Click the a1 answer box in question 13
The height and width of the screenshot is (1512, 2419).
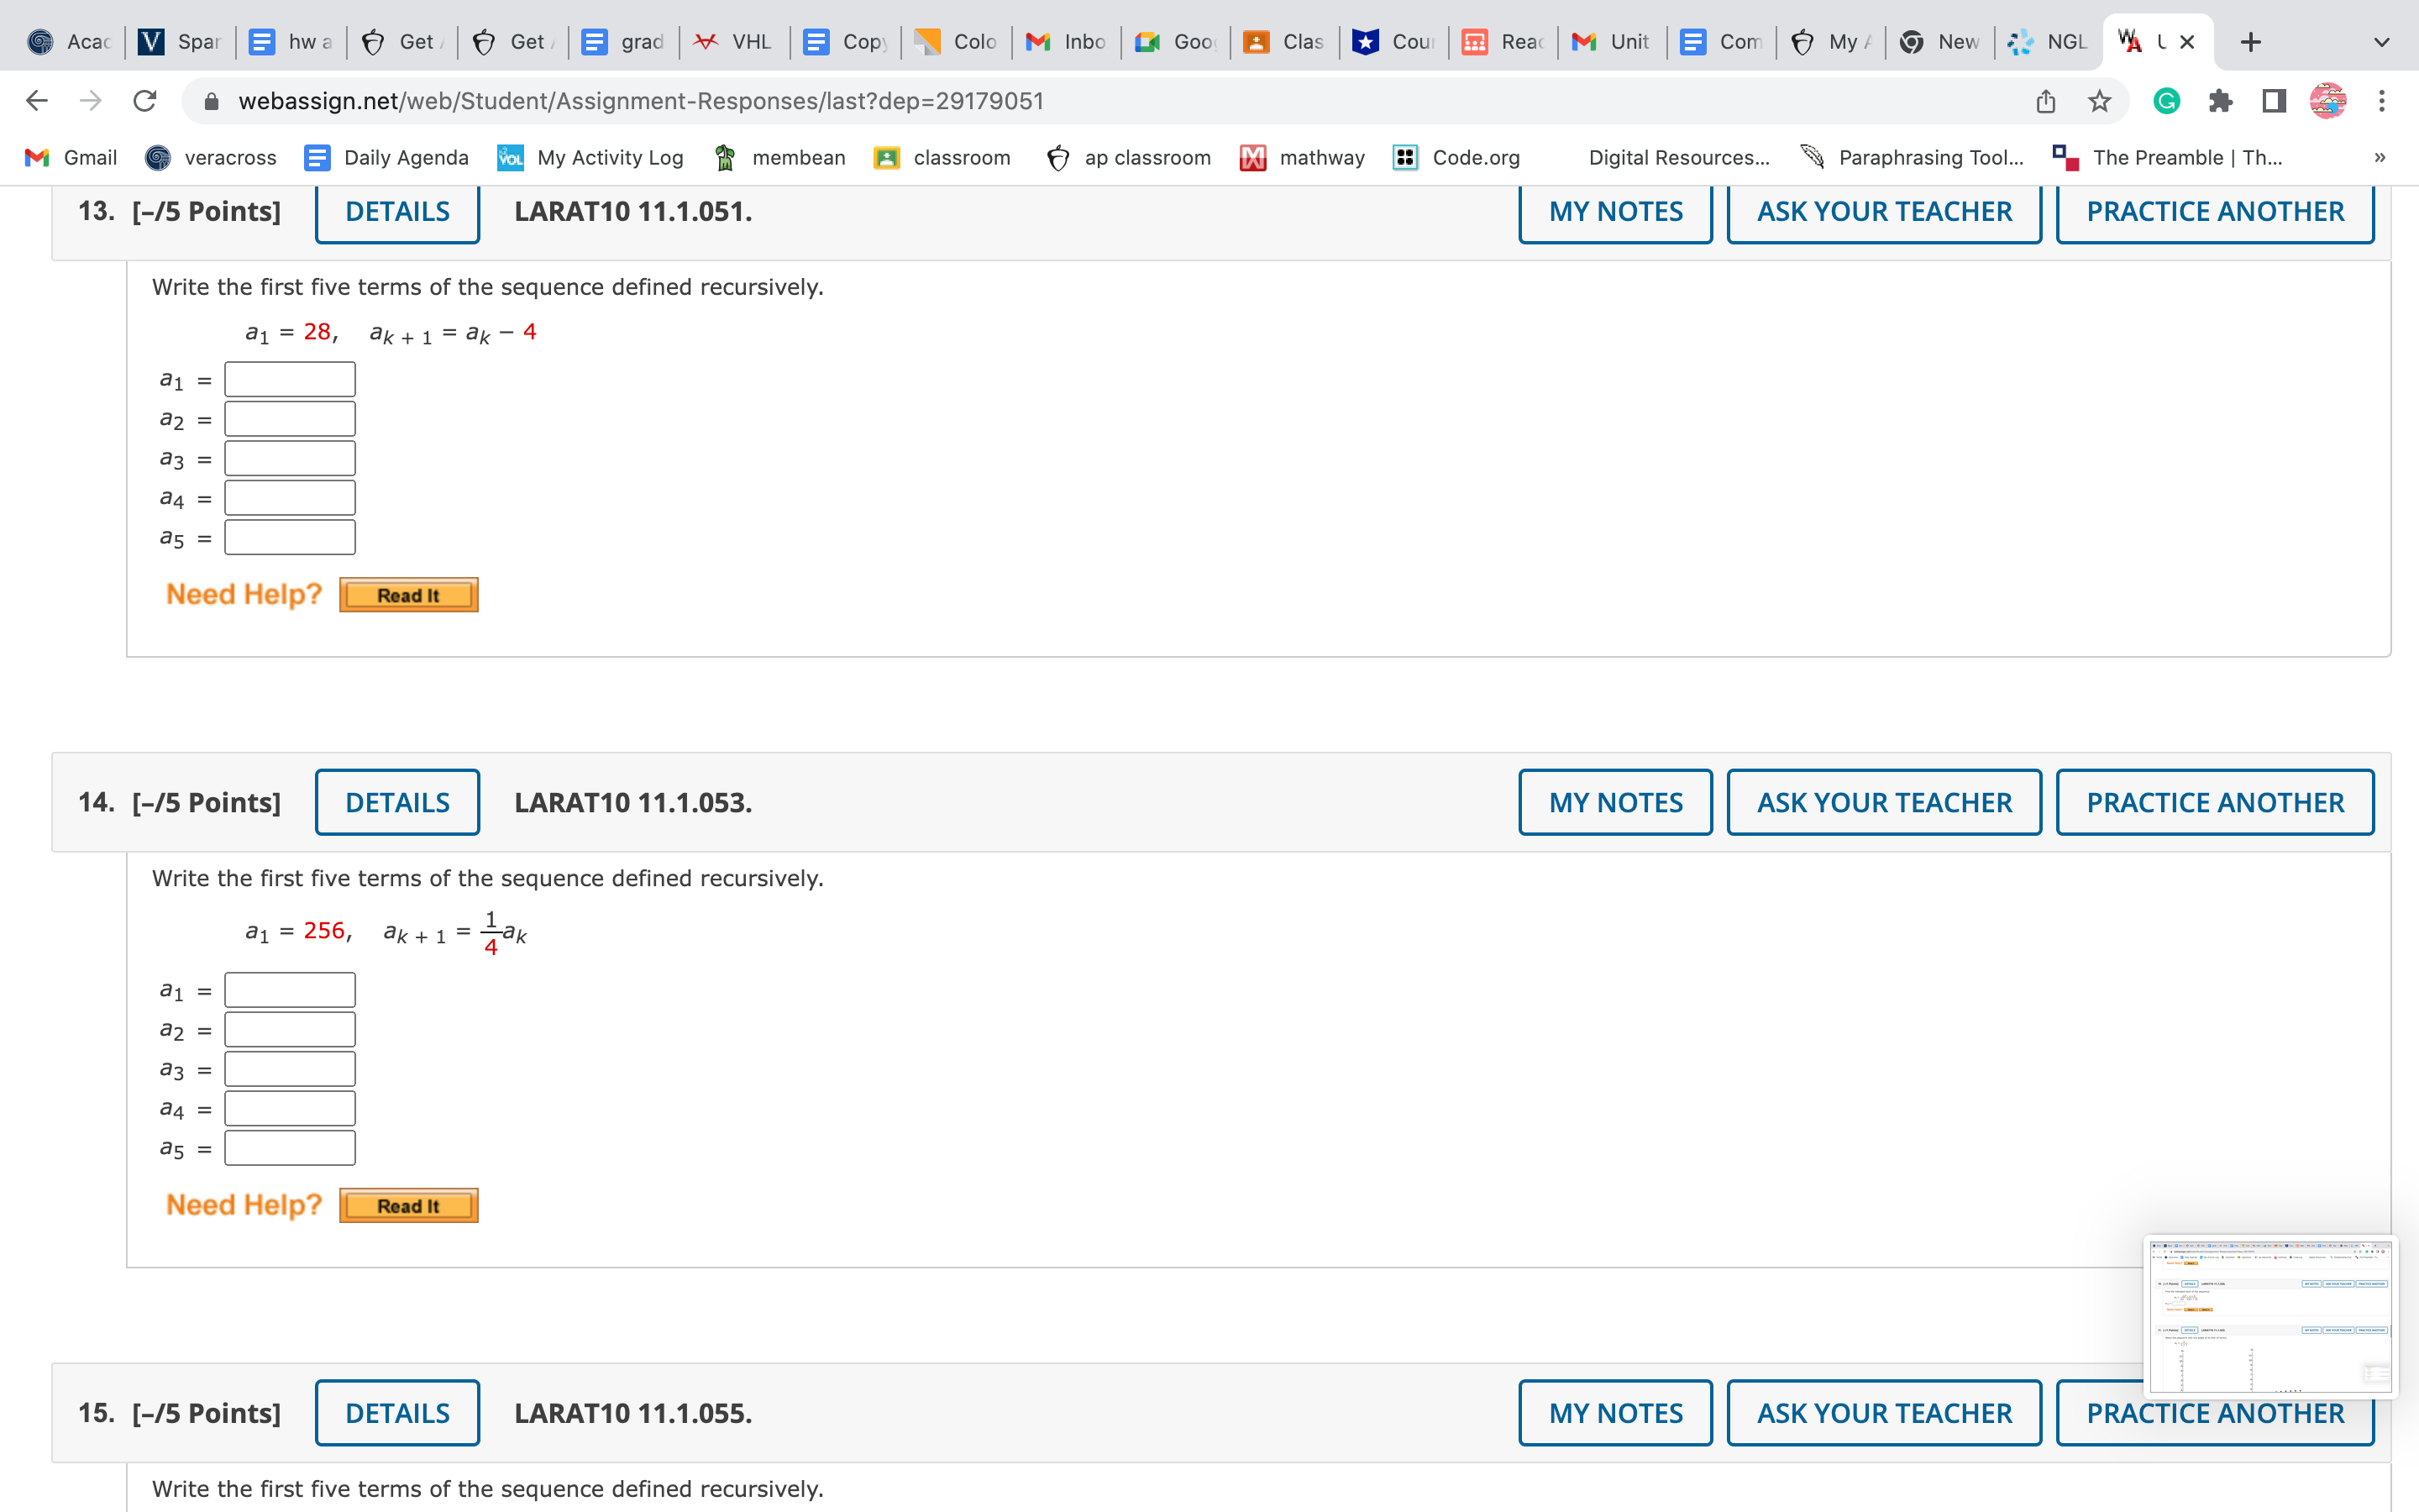pos(290,380)
